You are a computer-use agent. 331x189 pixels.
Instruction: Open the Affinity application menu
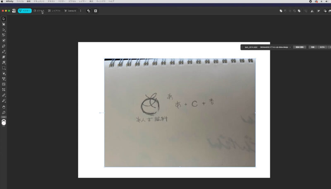tap(10, 1)
